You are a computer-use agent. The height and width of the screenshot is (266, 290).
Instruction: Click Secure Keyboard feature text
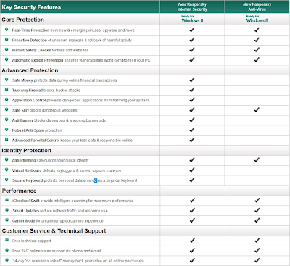coord(75,180)
